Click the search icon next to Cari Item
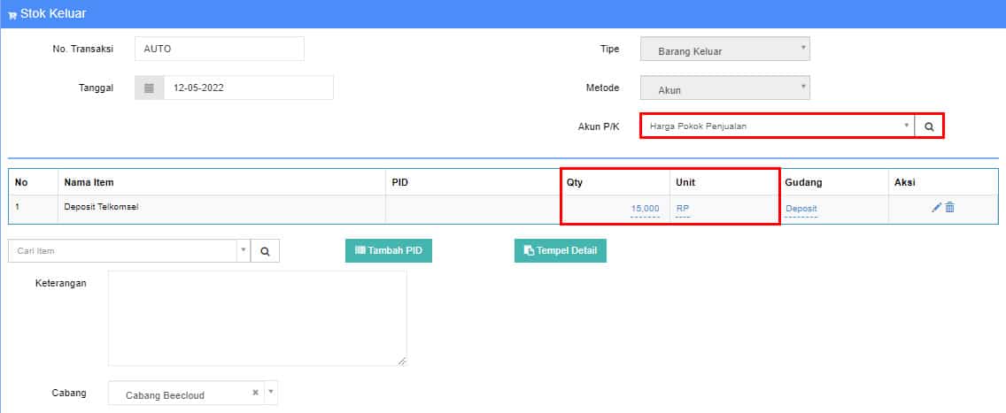Image resolution: width=1006 pixels, height=413 pixels. point(265,251)
